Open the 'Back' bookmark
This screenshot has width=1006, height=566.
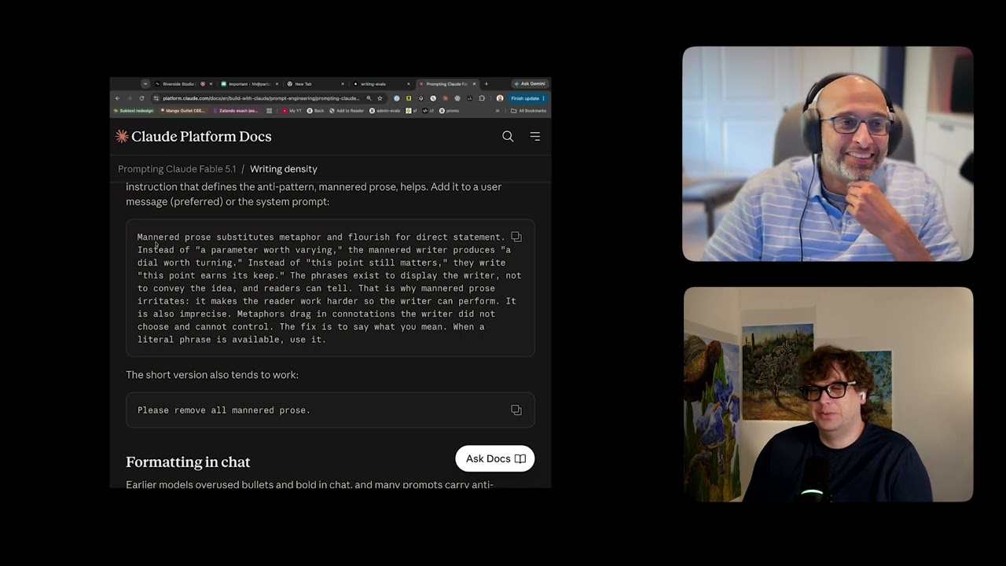[x=315, y=111]
